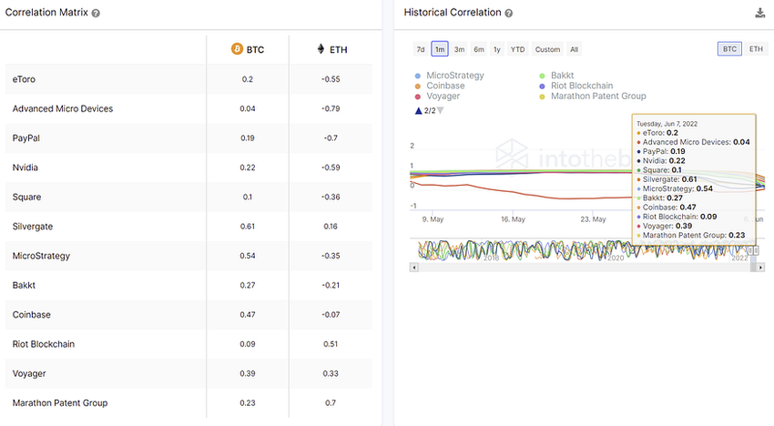Image resolution: width=774 pixels, height=426 pixels.
Task: Open the Historical Correlation help icon
Action: (x=508, y=14)
